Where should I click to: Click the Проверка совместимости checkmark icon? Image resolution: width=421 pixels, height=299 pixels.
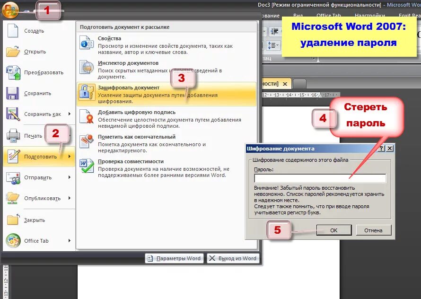tap(87, 166)
